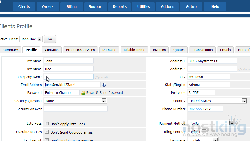Image resolution: width=250 pixels, height=141 pixels.
Task: Click Reset & Send Password link
Action: point(104,93)
